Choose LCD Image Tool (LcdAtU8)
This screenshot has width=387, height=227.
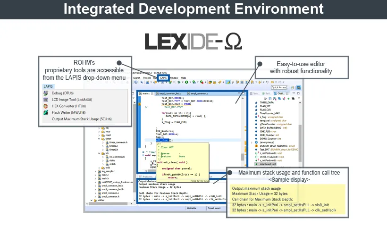(x=72, y=100)
